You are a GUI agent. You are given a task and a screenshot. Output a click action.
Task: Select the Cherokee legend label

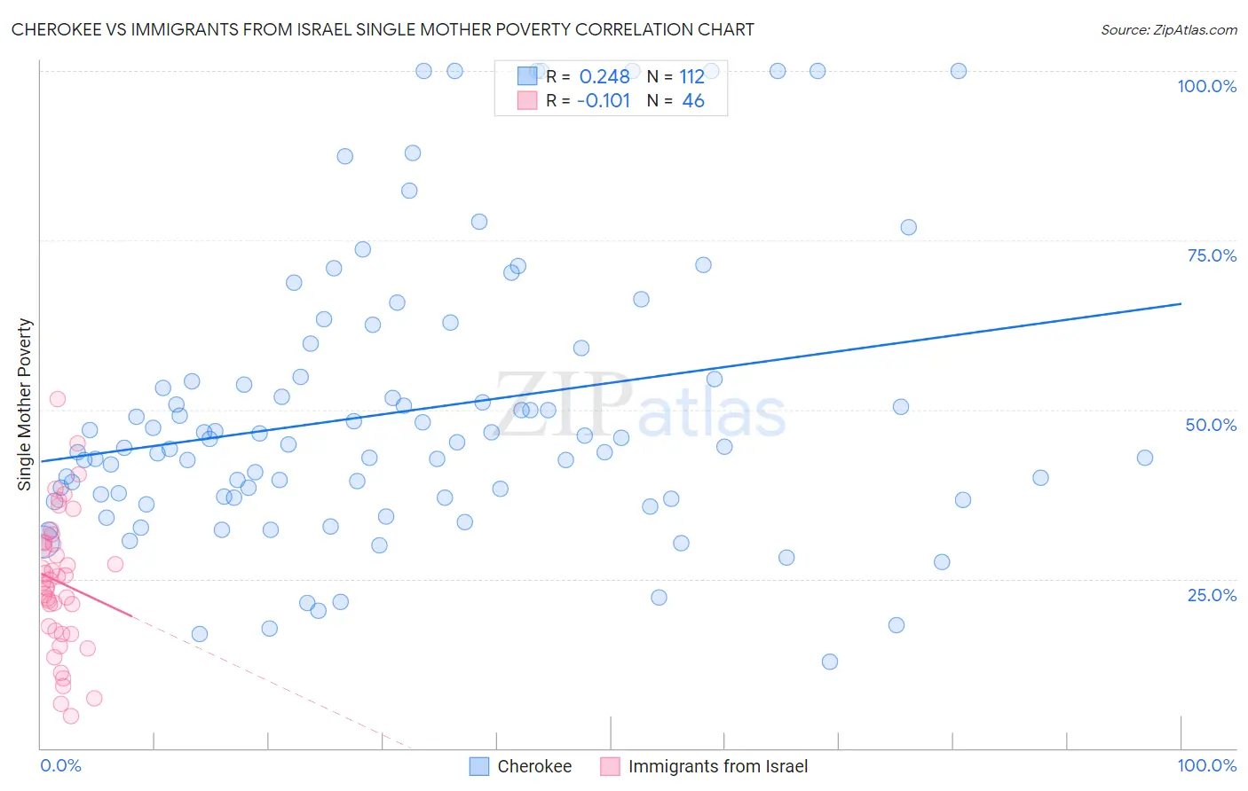point(534,766)
